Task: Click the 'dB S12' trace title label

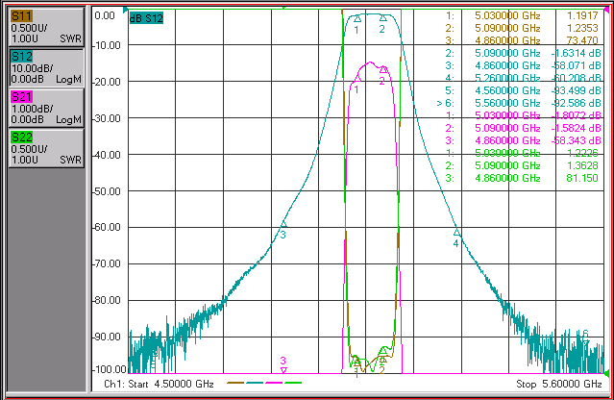Action: coord(146,18)
